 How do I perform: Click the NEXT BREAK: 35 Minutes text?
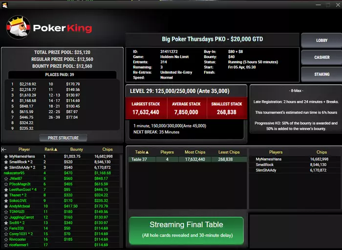[156, 132]
